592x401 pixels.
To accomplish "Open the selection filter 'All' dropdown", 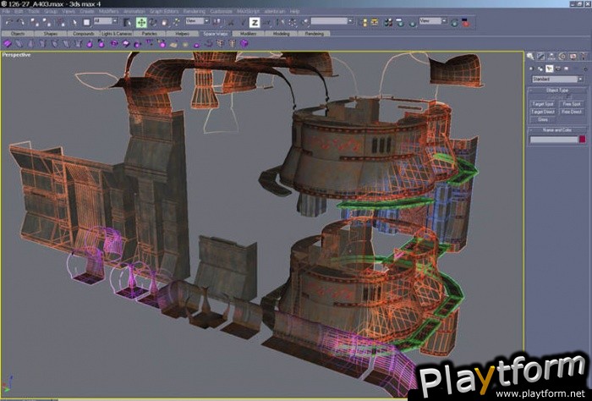I will click(x=107, y=21).
